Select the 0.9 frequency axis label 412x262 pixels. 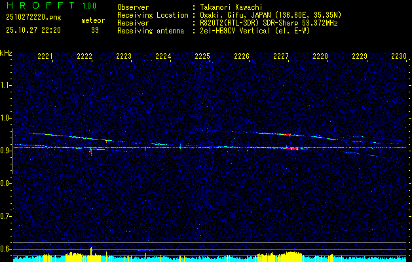pyautogui.click(x=6, y=151)
